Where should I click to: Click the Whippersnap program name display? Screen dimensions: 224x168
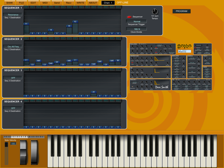tap(184, 51)
